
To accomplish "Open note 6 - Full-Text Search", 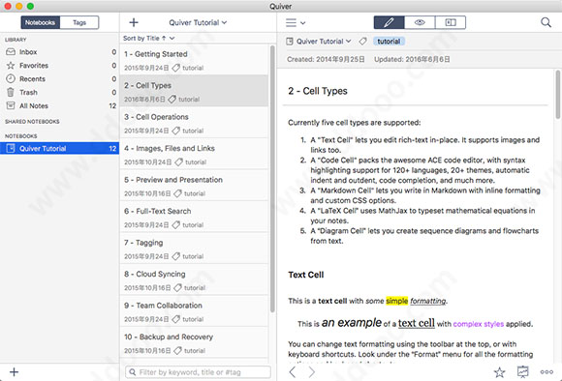I will pos(194,217).
